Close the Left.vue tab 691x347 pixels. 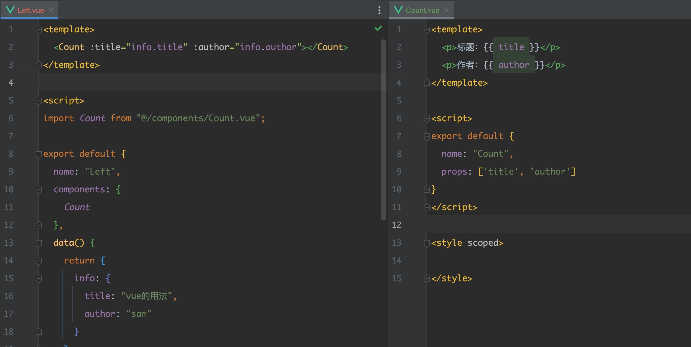click(x=51, y=10)
